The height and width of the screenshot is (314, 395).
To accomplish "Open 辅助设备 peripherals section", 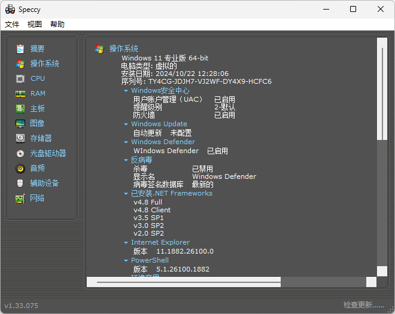I will pos(44,183).
